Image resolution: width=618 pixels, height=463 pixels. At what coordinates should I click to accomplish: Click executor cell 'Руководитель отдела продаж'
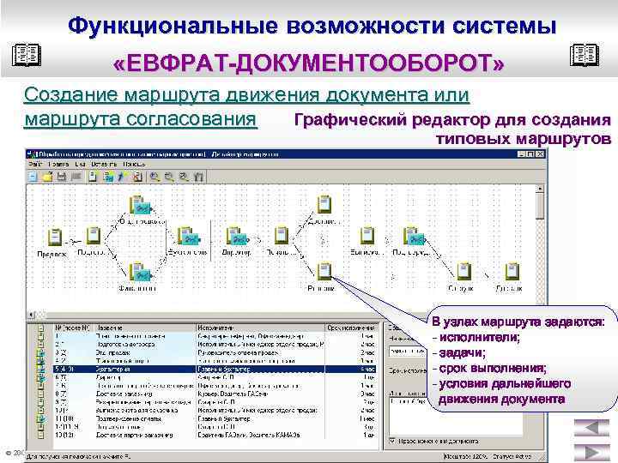238,352
